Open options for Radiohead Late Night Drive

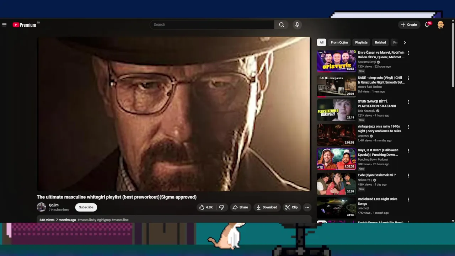408,200
